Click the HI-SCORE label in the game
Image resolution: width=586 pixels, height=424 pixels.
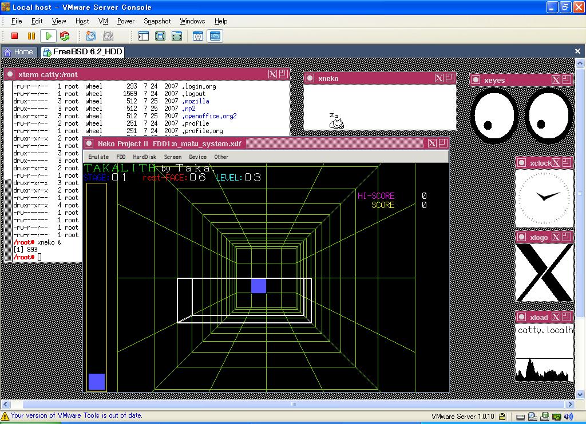pos(376,195)
